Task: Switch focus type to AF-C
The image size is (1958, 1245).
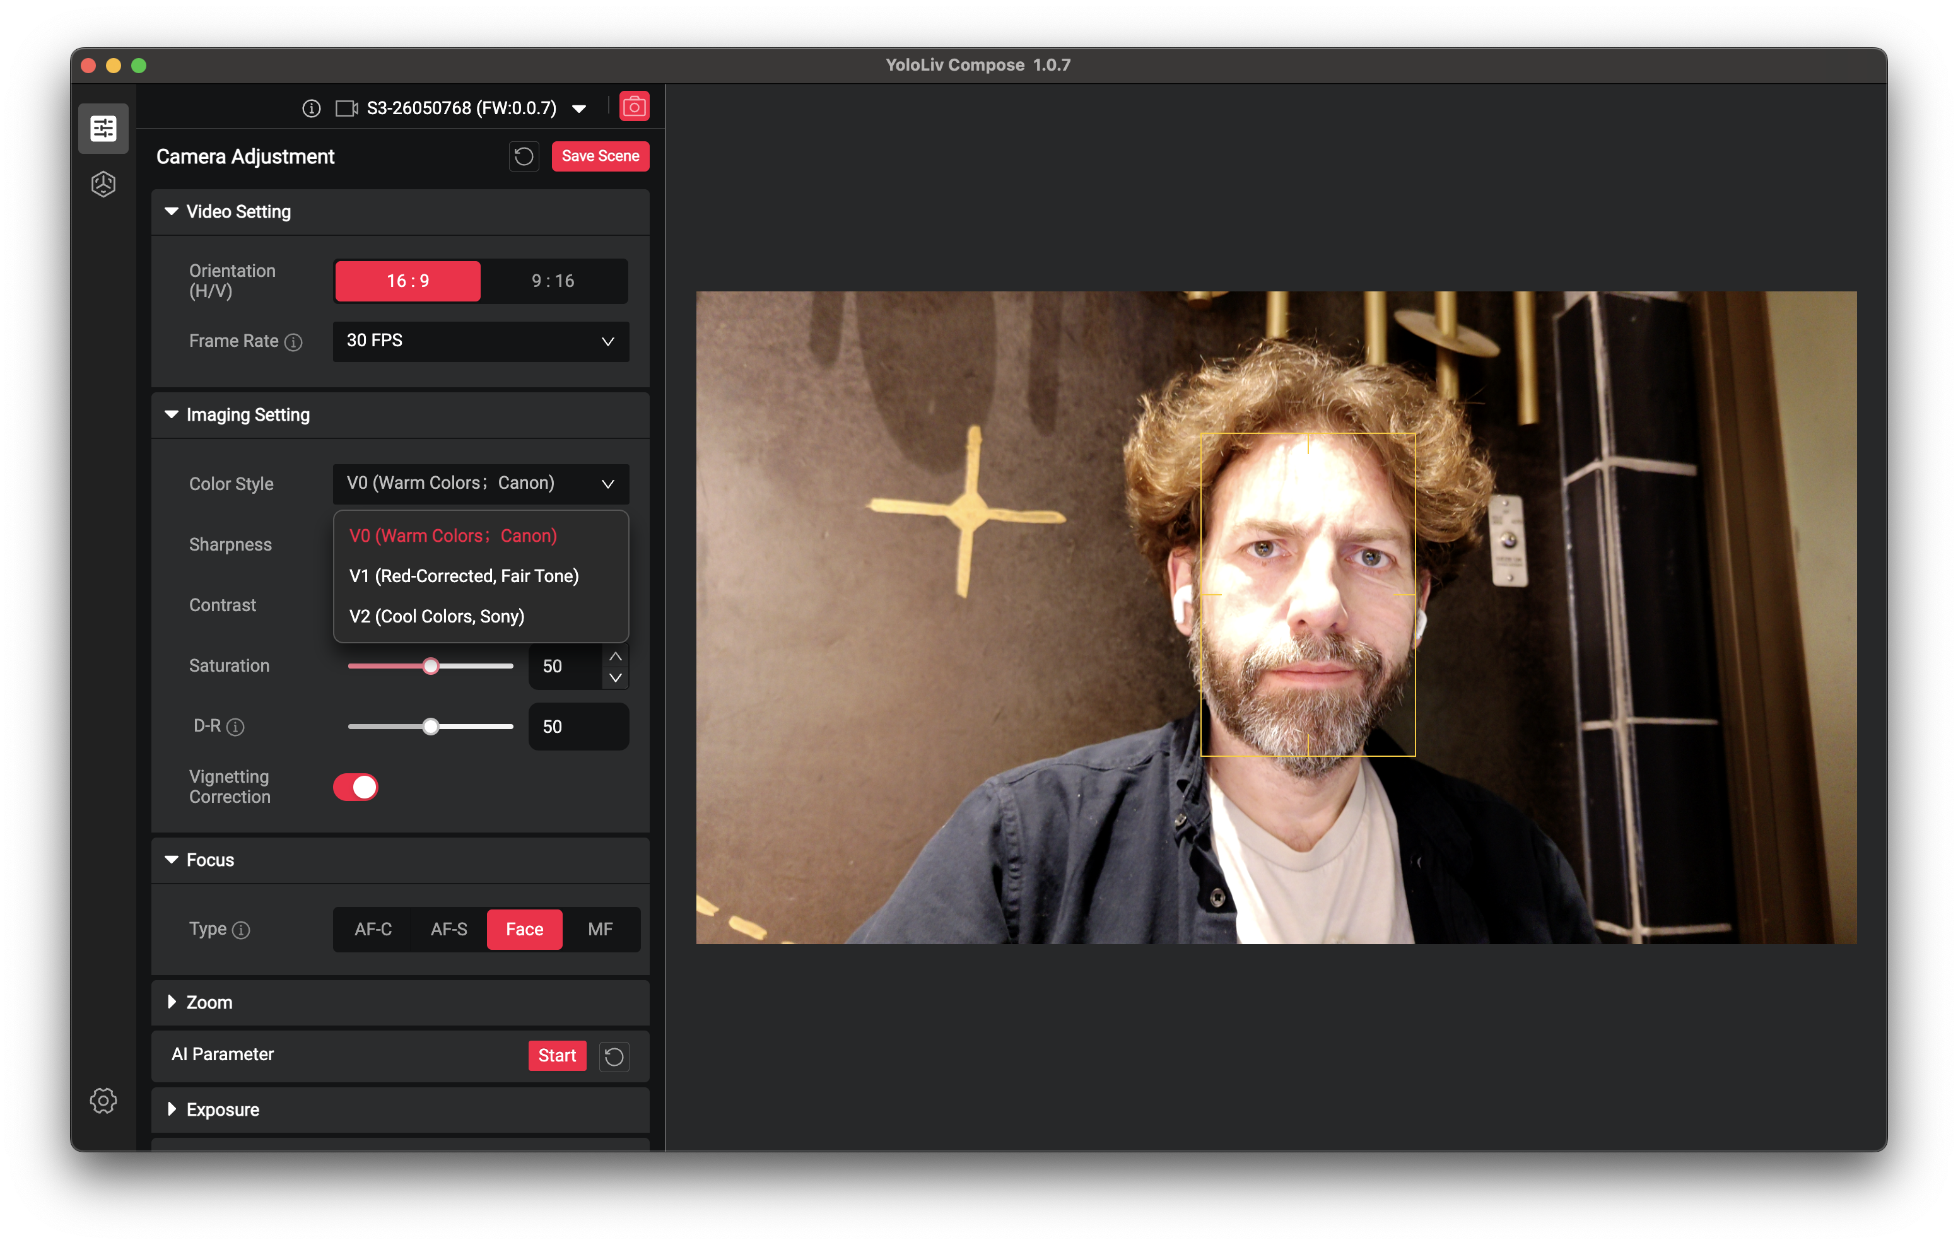Action: (x=373, y=928)
